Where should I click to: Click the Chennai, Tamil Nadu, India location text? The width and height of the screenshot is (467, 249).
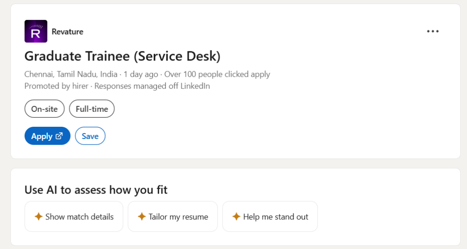(x=71, y=74)
